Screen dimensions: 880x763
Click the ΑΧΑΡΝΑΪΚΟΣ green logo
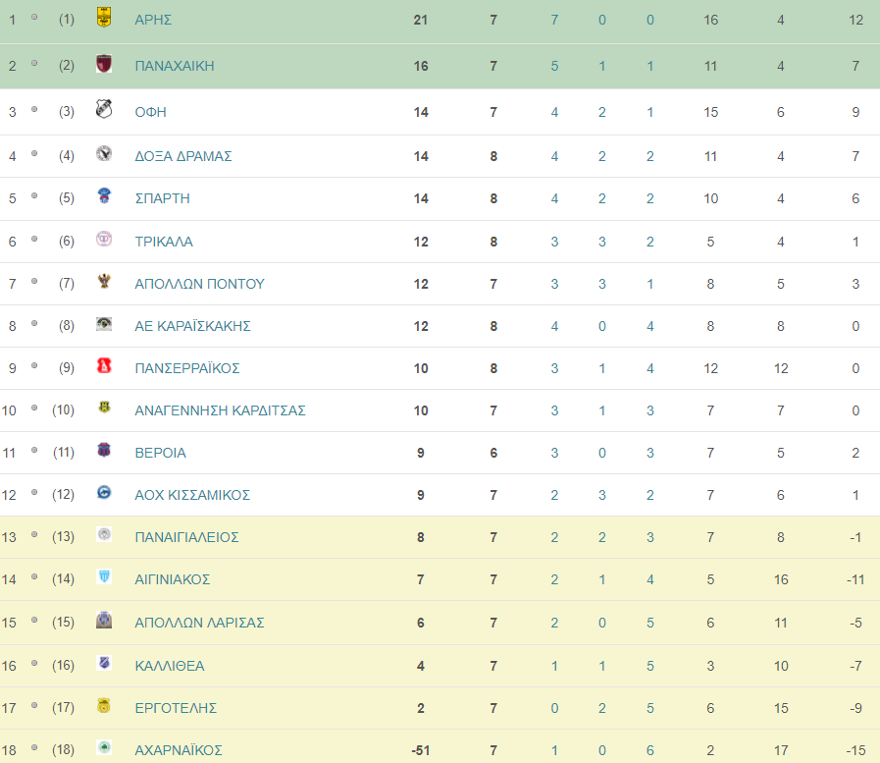click(x=104, y=747)
